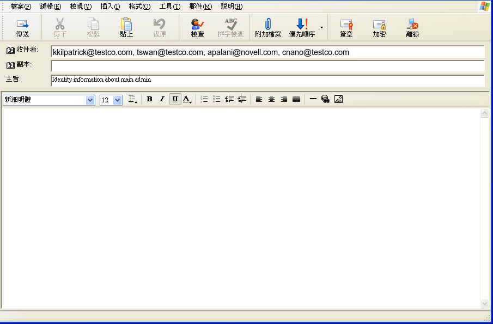The image size is (493, 324).
Task: Click the Undo (復原) toolbar icon
Action: tap(160, 24)
